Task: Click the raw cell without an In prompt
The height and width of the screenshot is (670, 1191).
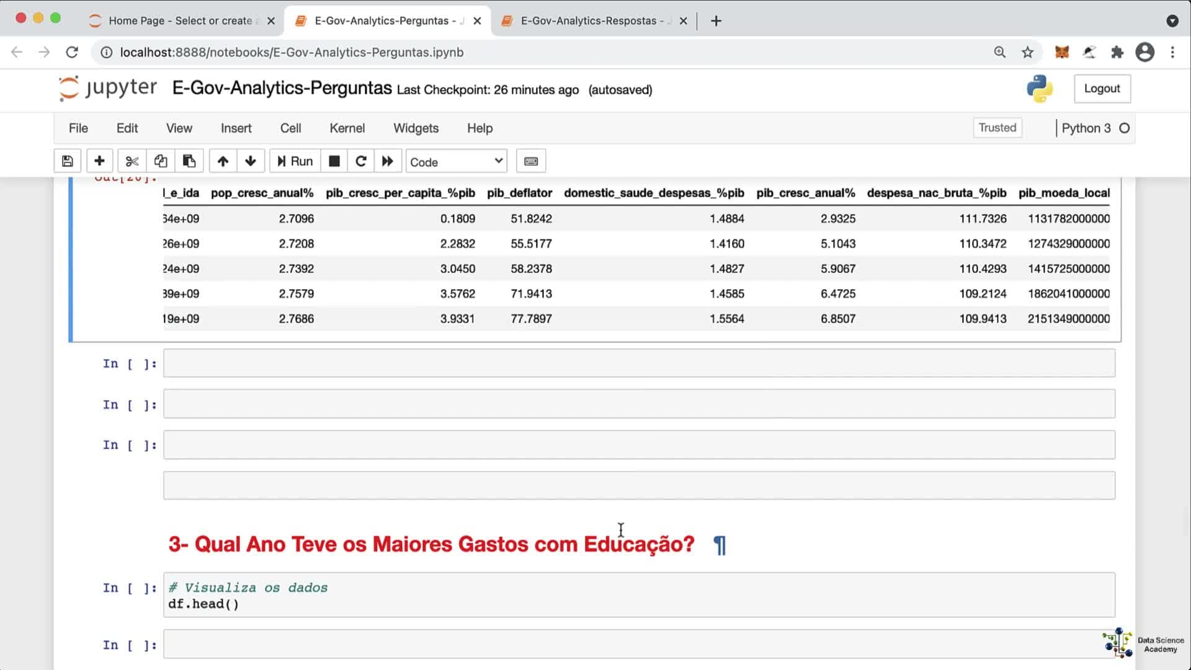Action: (639, 485)
